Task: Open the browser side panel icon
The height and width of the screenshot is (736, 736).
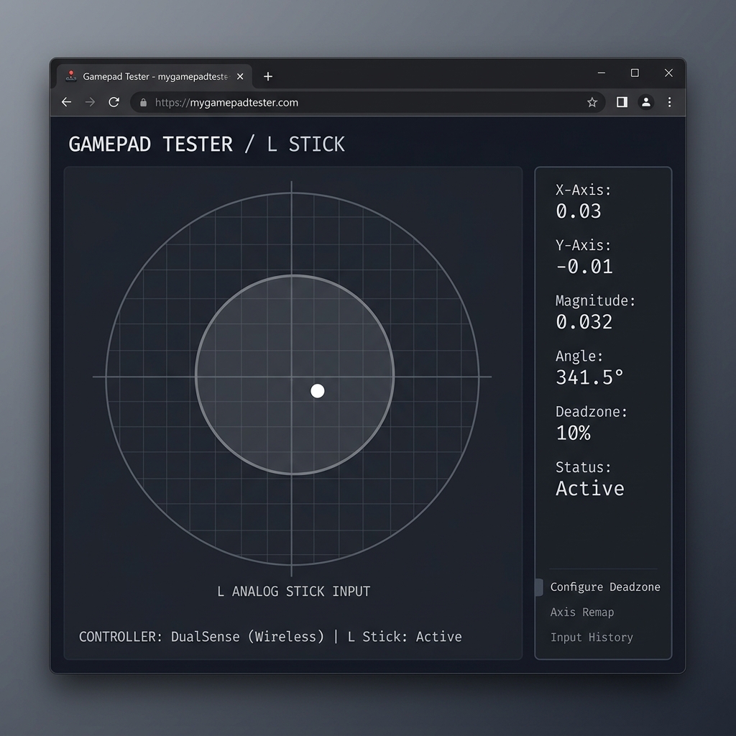Action: [621, 102]
